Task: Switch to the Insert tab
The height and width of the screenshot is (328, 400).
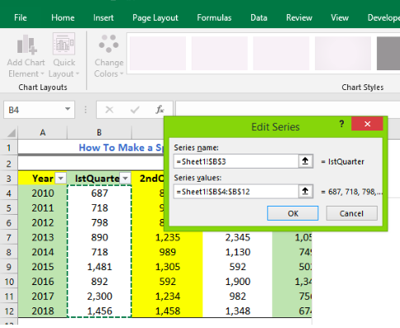Action: (103, 18)
